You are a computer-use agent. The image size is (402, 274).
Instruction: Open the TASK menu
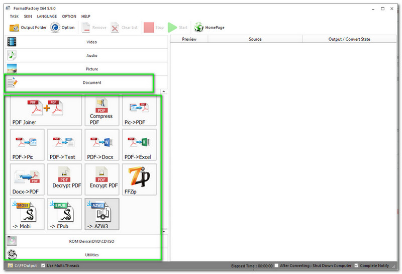(14, 17)
